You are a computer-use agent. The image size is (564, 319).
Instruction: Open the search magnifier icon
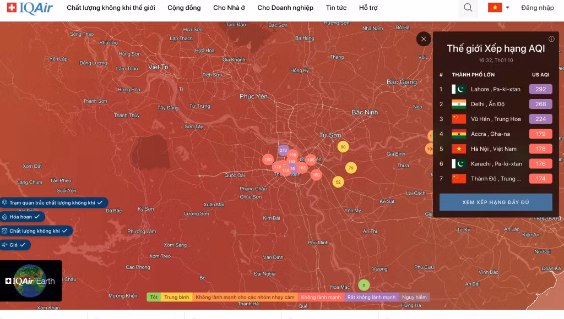tap(468, 8)
